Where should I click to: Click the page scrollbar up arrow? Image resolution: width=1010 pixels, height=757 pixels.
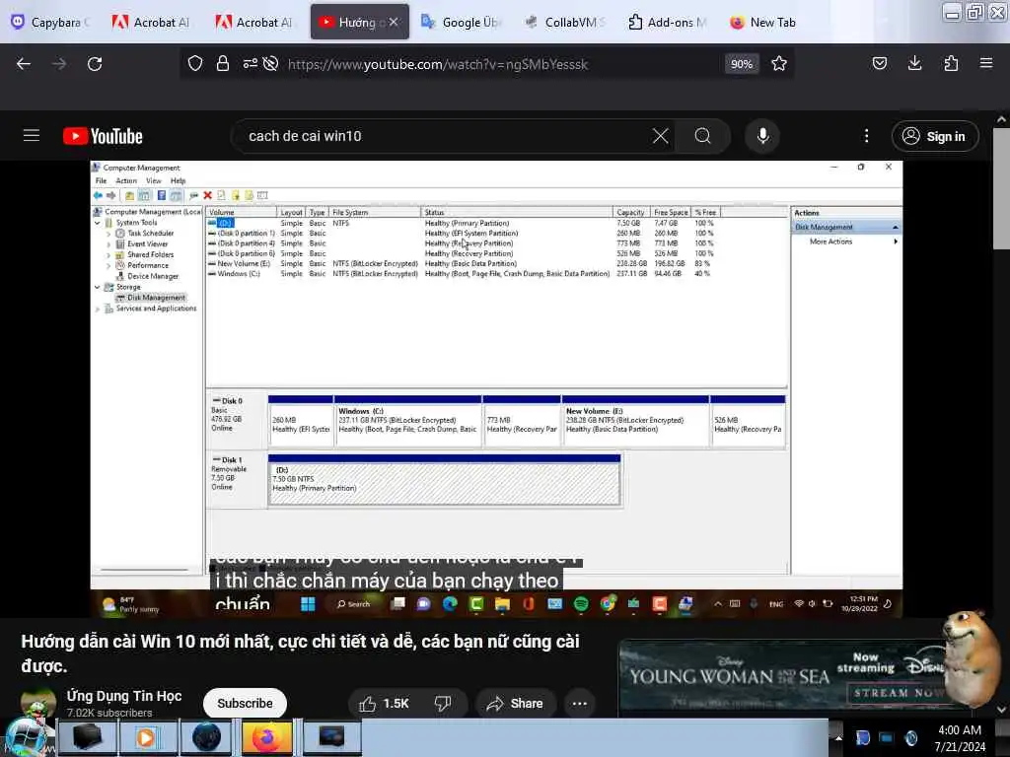coord(1001,119)
